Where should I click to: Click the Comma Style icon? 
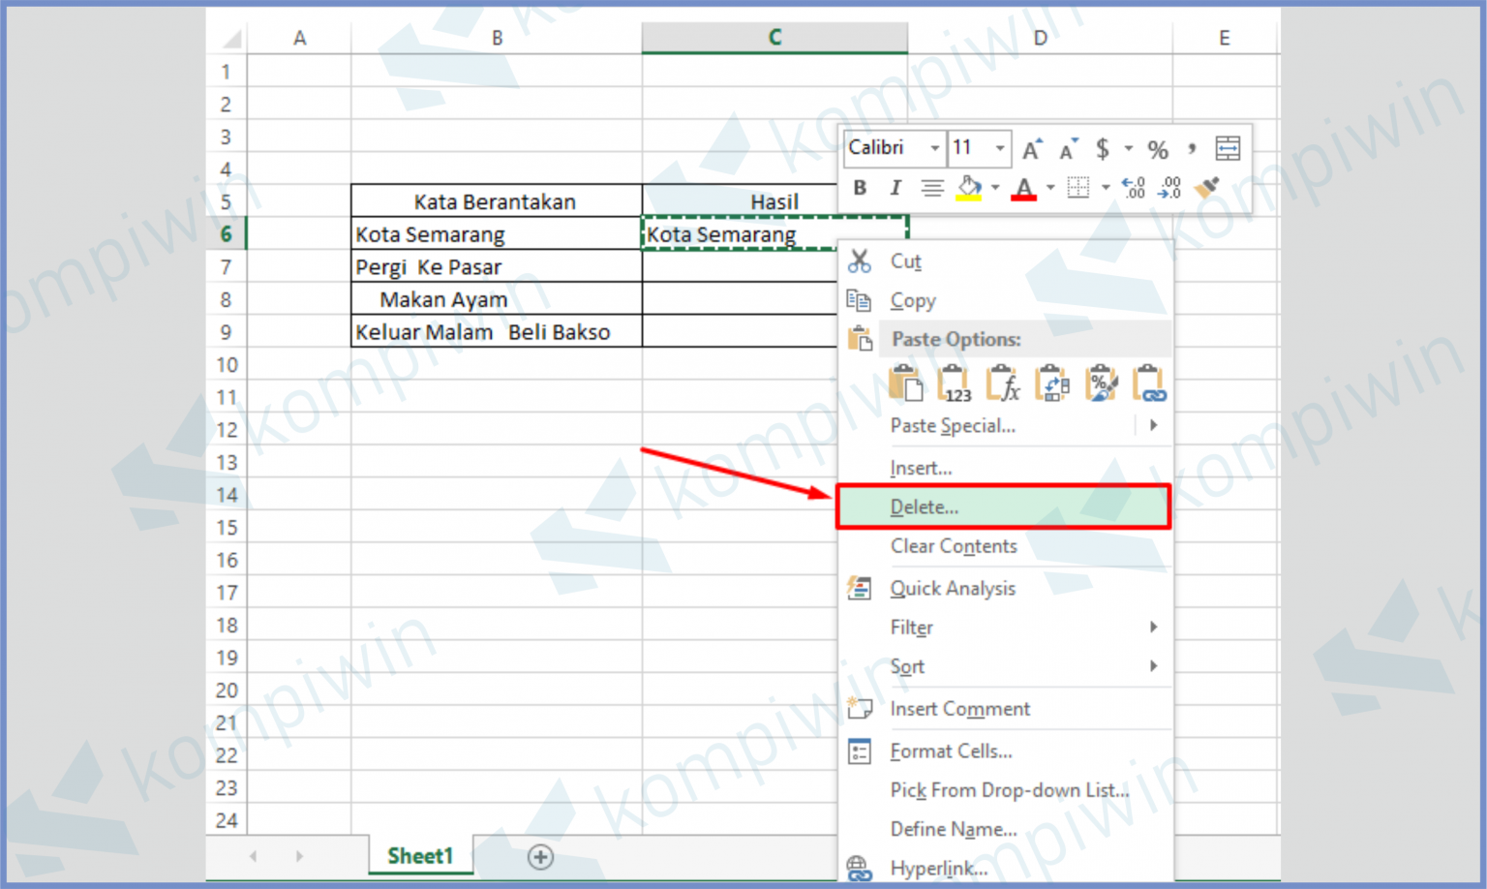[1192, 148]
